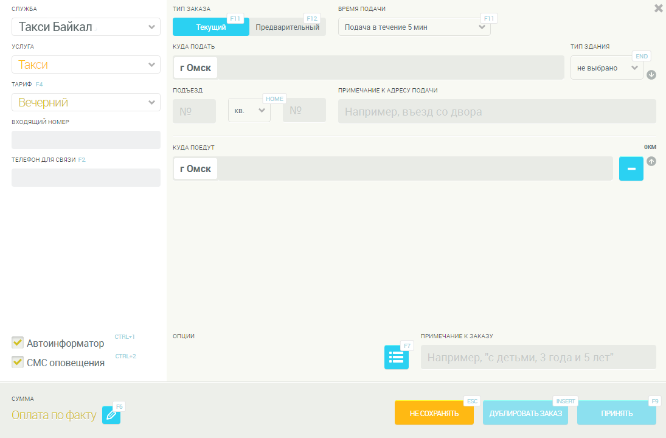The width and height of the screenshot is (666, 438).
Task: Expand the Время подачи dropdown
Action: (x=414, y=27)
